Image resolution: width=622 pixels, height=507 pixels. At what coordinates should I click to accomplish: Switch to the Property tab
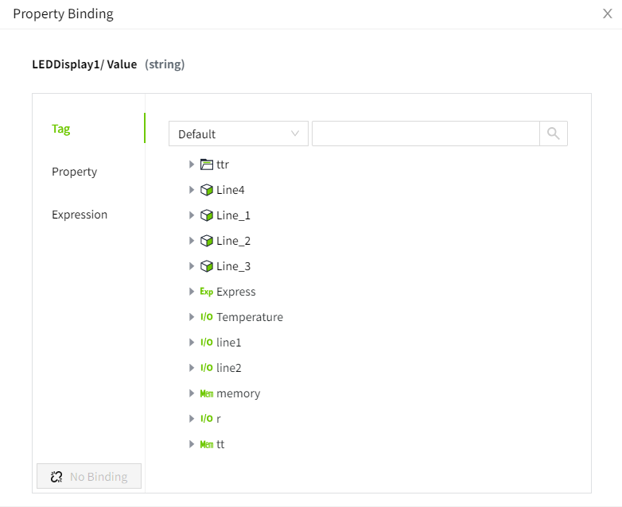point(74,172)
